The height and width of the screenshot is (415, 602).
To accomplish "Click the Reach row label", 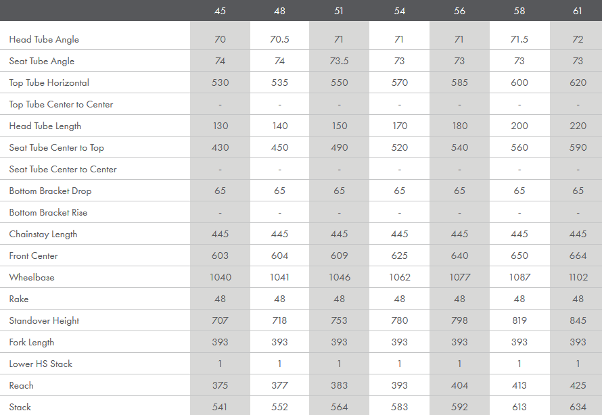I will (22, 386).
